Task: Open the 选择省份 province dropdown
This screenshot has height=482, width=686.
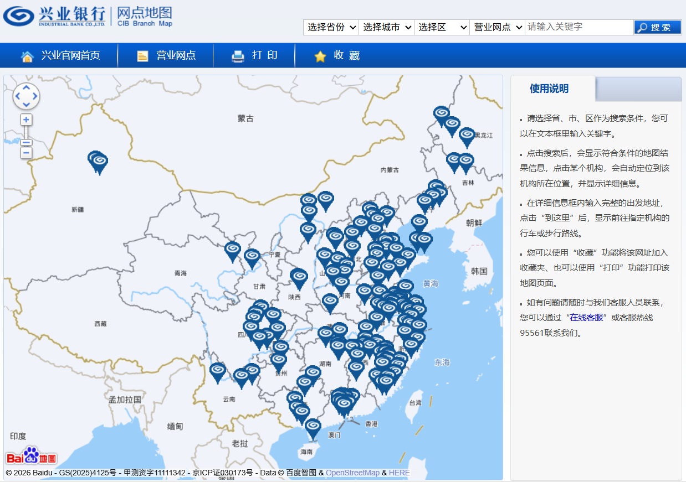Action: [331, 27]
